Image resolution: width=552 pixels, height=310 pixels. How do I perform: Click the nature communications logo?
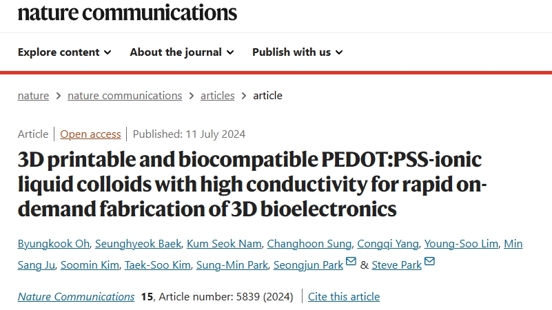[127, 12]
